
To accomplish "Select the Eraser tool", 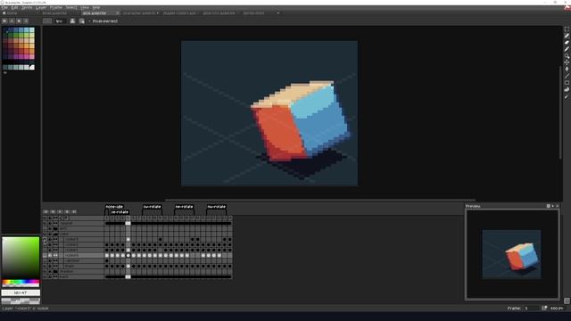I will [567, 42].
